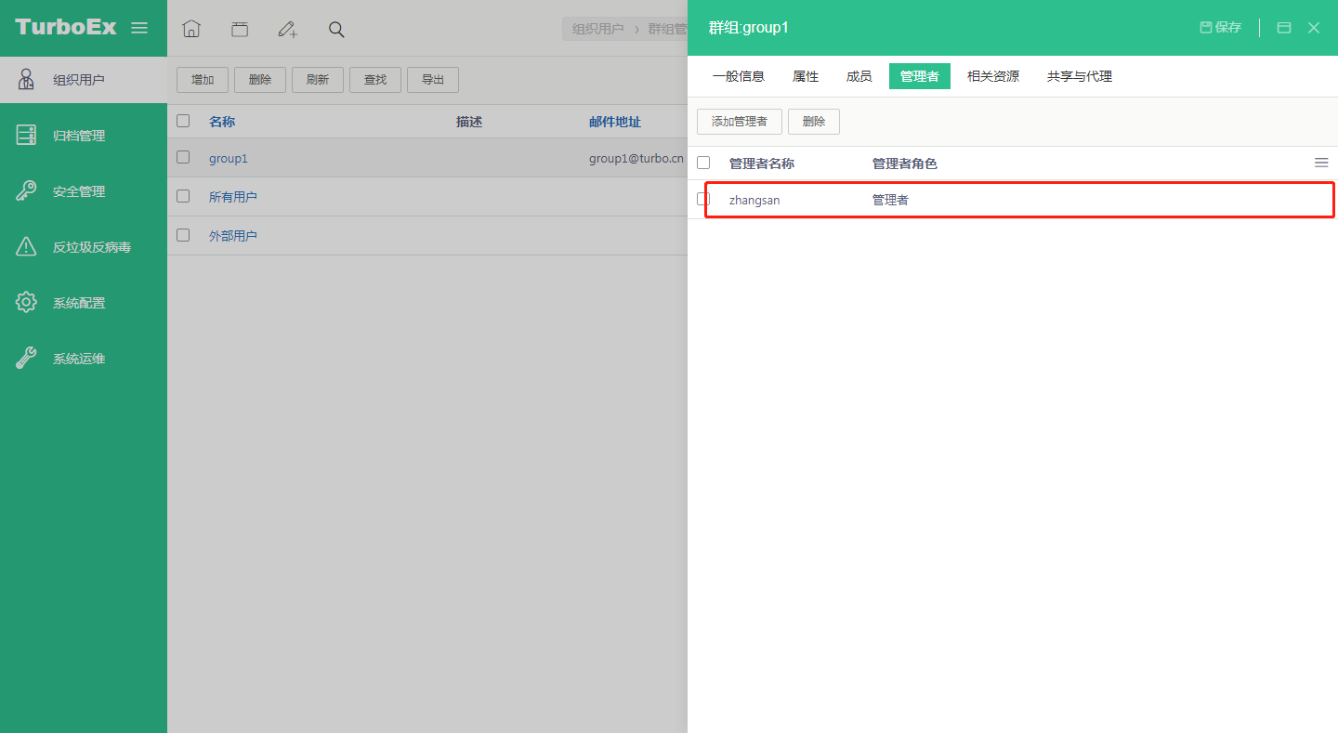Toggle the hamburger menu beside TurboEx logo
This screenshot has height=733, width=1338.
tap(139, 28)
